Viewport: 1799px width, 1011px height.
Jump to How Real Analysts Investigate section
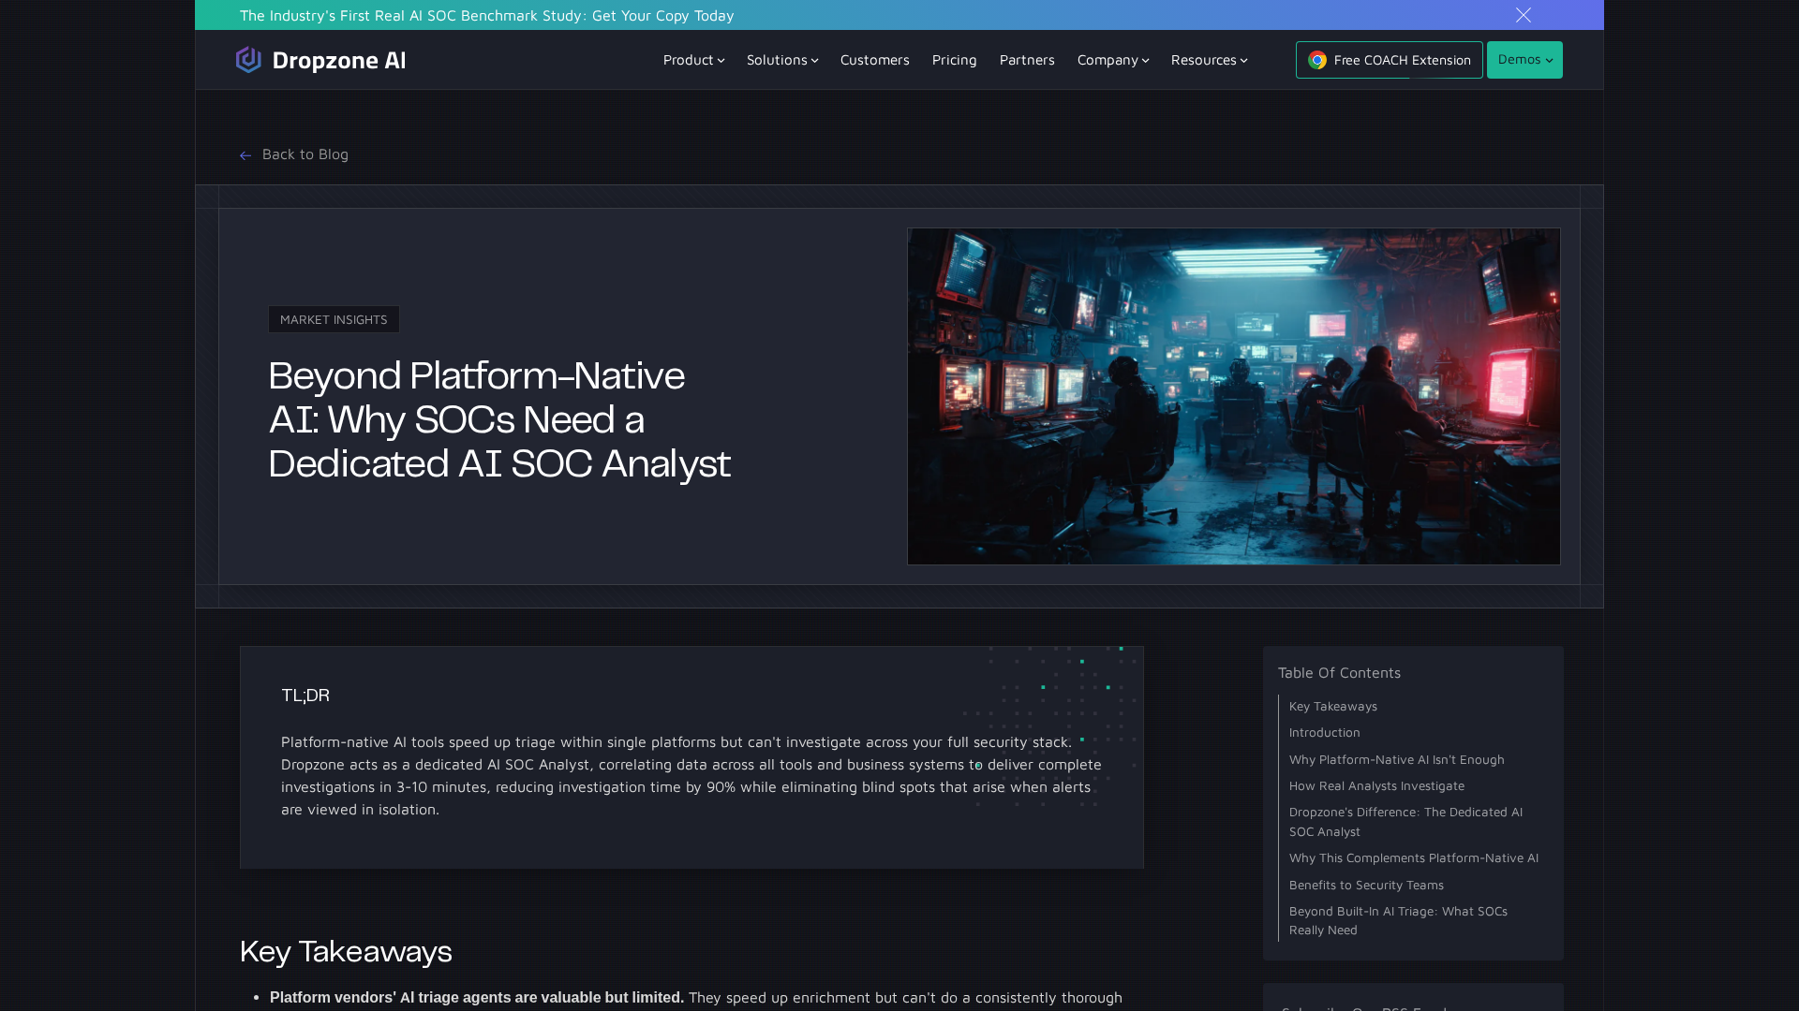(1375, 785)
